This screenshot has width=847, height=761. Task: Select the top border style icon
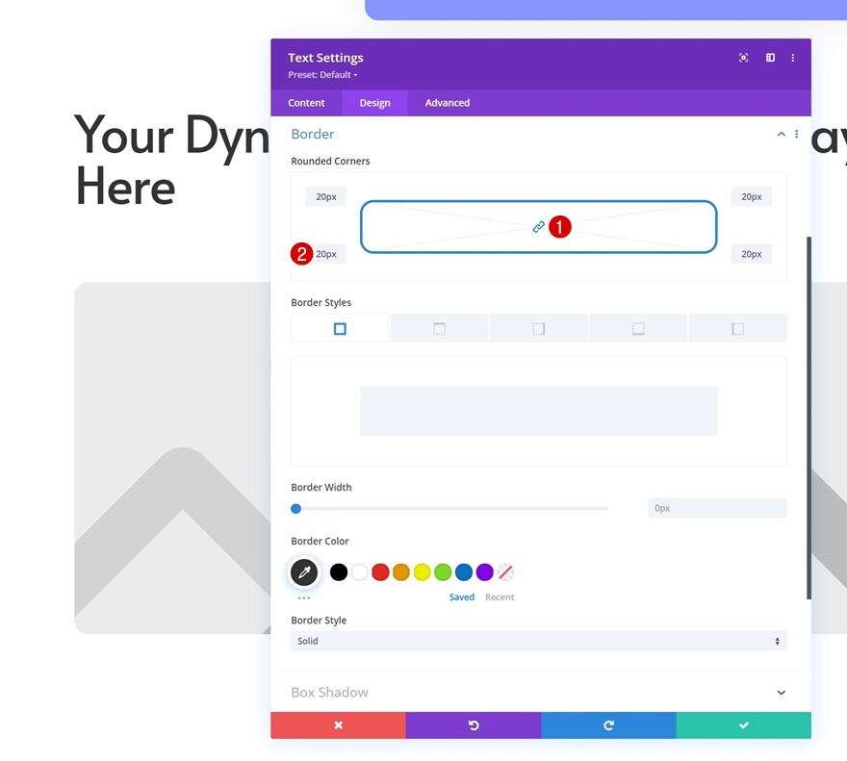tap(439, 328)
